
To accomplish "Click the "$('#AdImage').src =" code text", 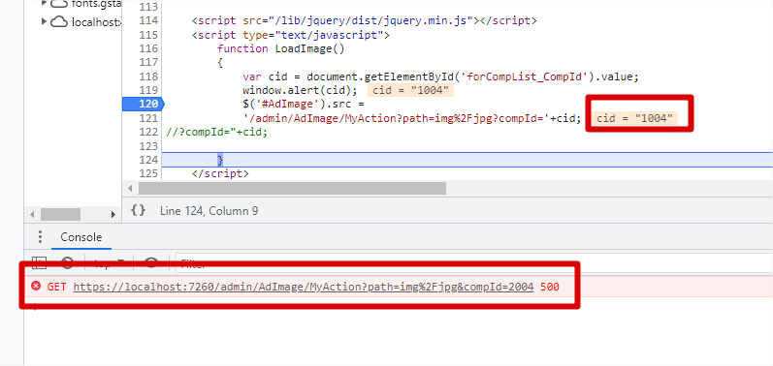I will tap(303, 105).
